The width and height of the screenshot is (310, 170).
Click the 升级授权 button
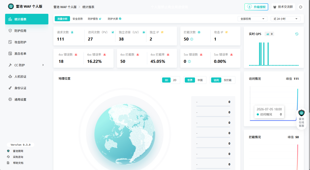click(256, 7)
